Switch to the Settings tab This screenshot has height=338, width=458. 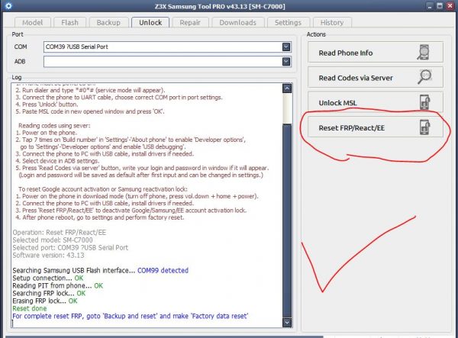coord(288,22)
